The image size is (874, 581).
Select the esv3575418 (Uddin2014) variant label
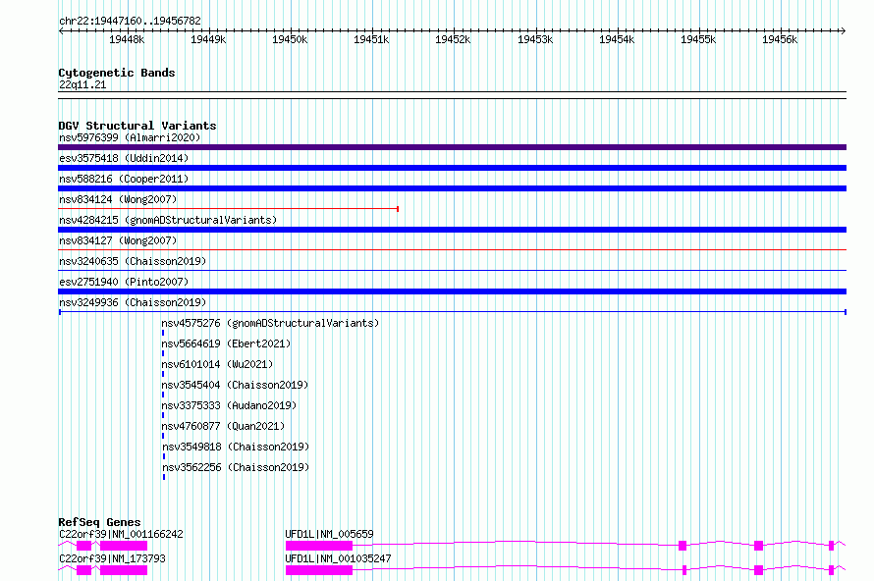(124, 158)
